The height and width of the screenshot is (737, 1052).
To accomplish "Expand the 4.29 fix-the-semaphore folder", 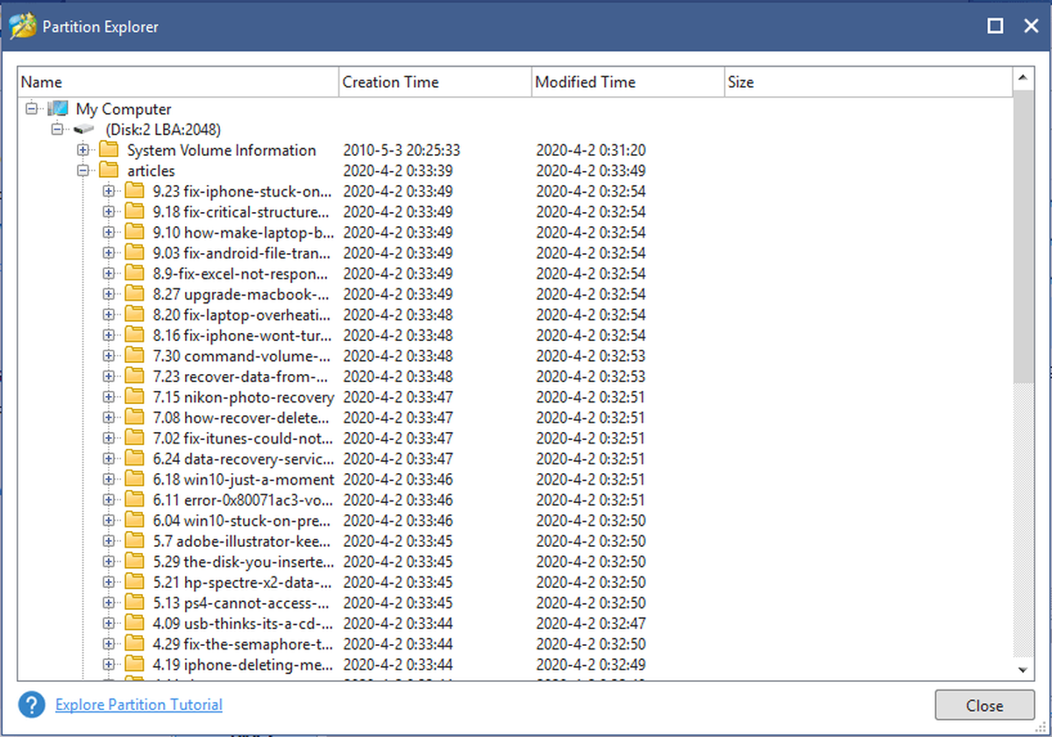I will coord(109,644).
